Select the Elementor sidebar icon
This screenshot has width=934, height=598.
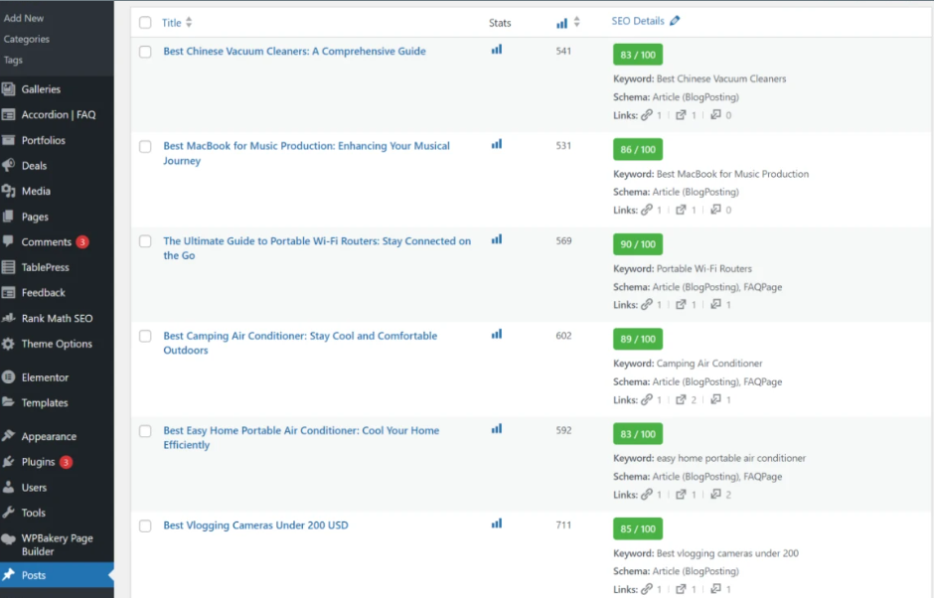point(10,377)
